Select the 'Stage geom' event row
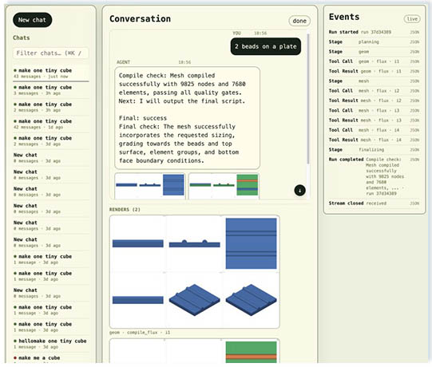This screenshot has width=432, height=367. pos(374,52)
